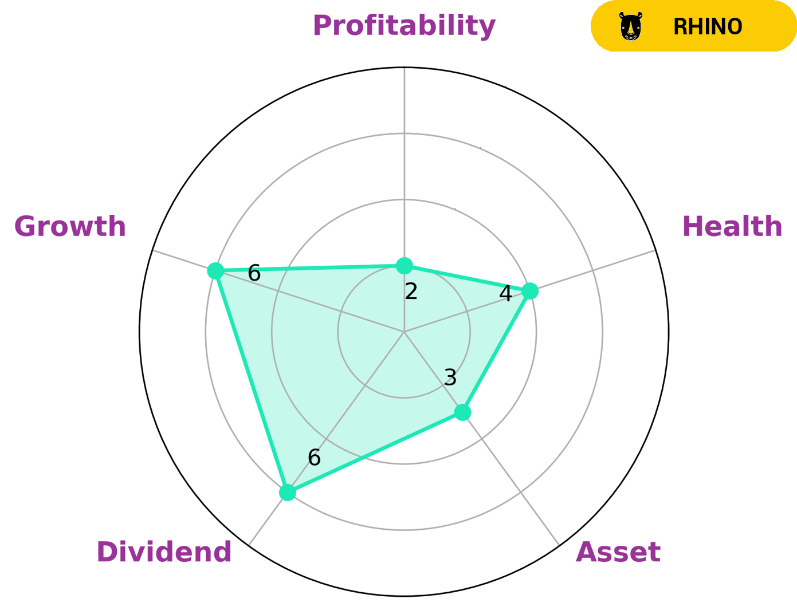Viewport: 797px width, 610px height.
Task: Click the RHINO brand name text
Action: pos(708,27)
